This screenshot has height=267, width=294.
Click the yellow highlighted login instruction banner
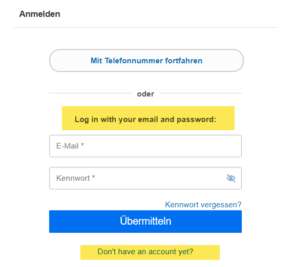(148, 118)
